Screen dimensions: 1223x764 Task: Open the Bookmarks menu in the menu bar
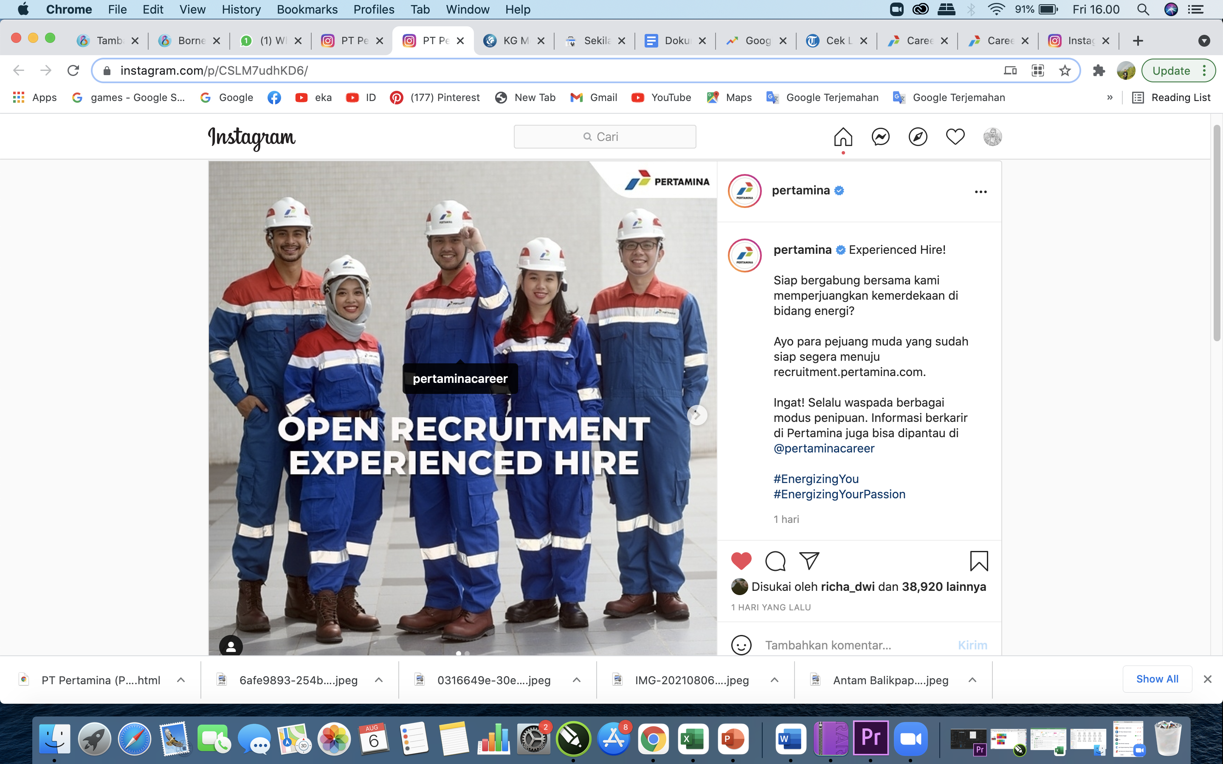[x=307, y=9]
